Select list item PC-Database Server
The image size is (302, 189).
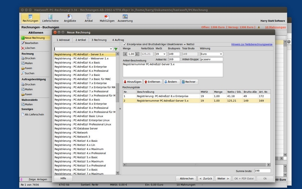coord(85,129)
